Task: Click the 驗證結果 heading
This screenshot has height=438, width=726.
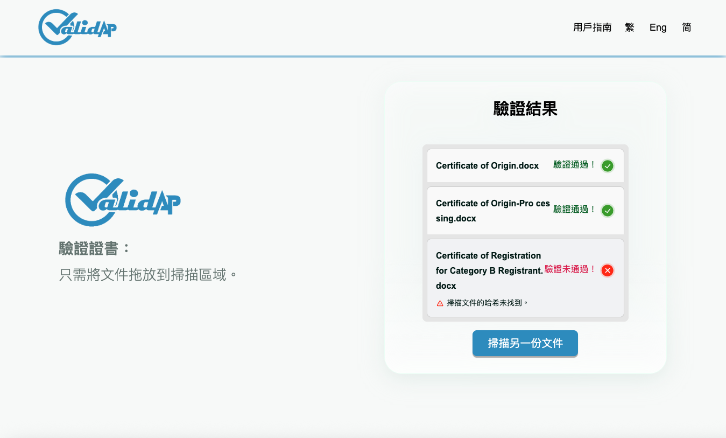Action: tap(525, 109)
